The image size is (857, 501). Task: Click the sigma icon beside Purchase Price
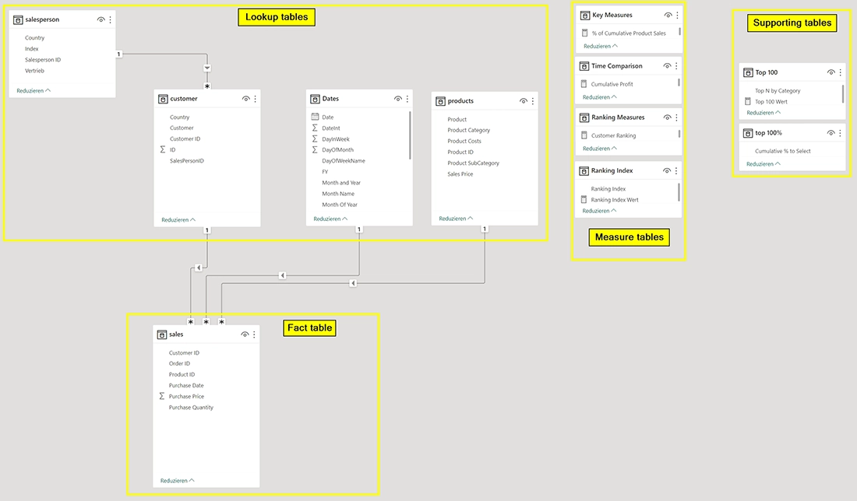162,396
